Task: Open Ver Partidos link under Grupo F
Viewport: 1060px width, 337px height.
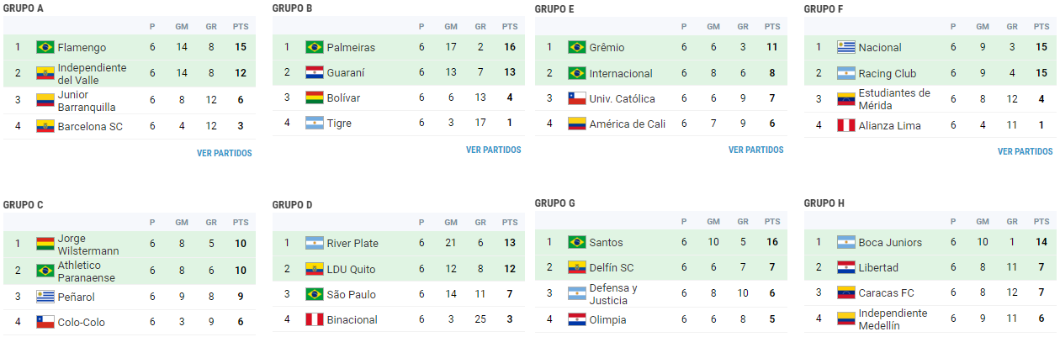Action: [x=1025, y=152]
